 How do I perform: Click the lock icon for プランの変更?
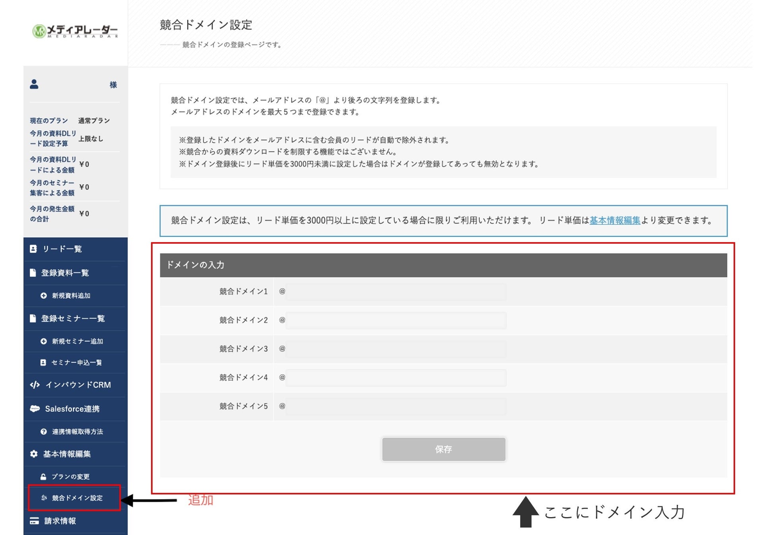pos(43,477)
